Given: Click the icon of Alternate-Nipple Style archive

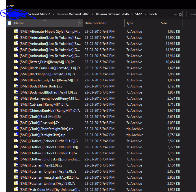Looking at the screenshot, I should pyautogui.click(x=16, y=31).
